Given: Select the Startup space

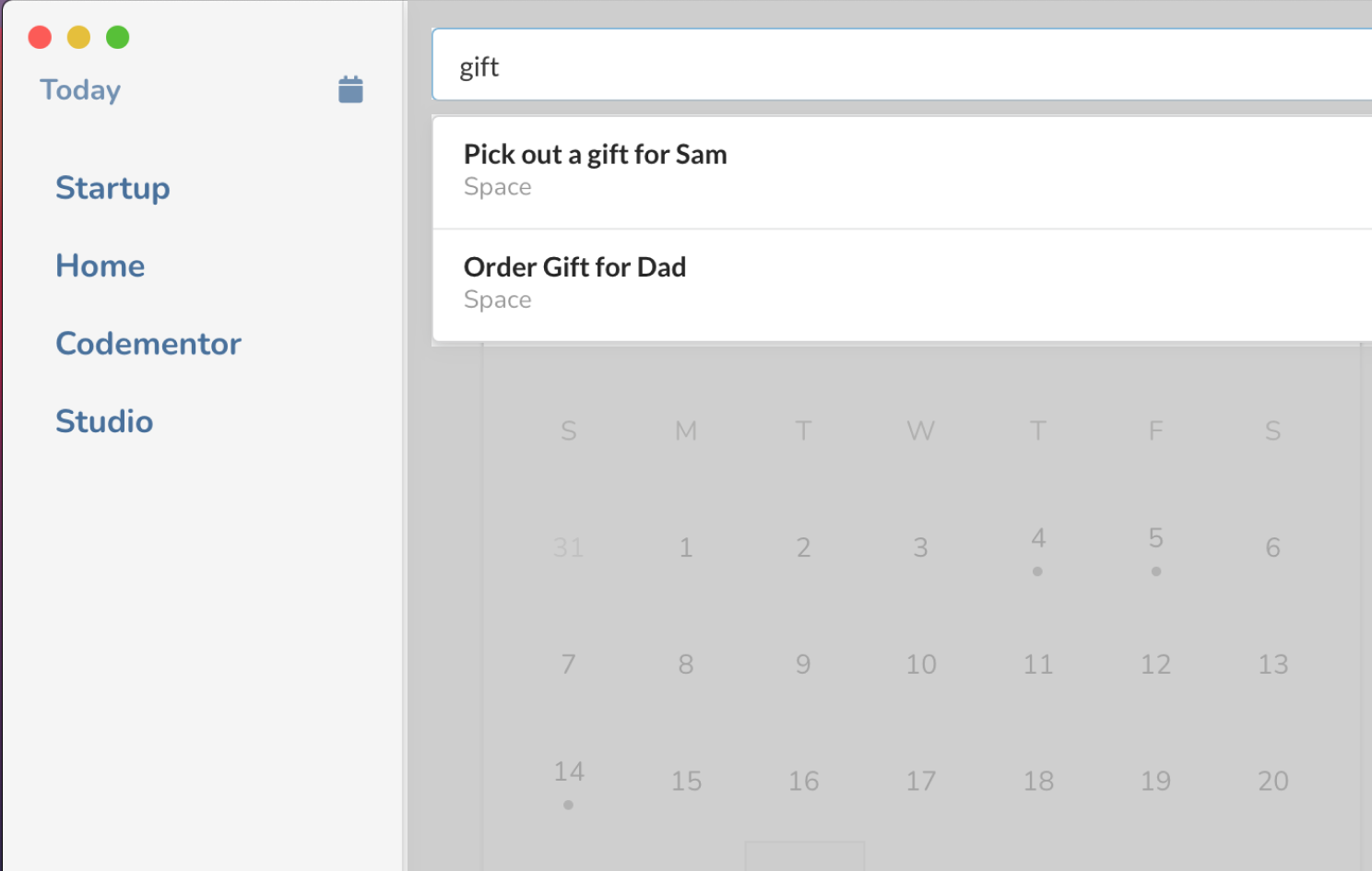Looking at the screenshot, I should pos(112,188).
